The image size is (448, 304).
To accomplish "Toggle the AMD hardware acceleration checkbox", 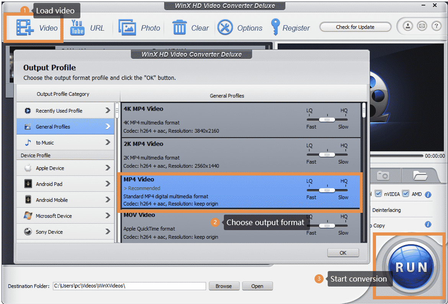I will click(x=406, y=194).
